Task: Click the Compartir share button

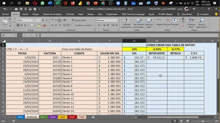Action: point(203,14)
